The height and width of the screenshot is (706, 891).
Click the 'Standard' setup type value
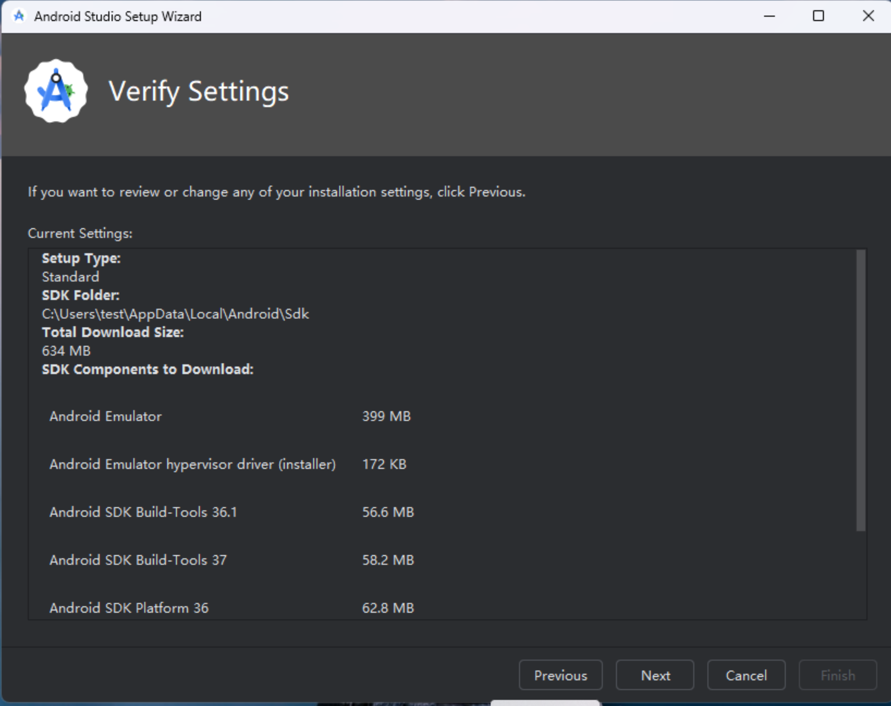(71, 277)
